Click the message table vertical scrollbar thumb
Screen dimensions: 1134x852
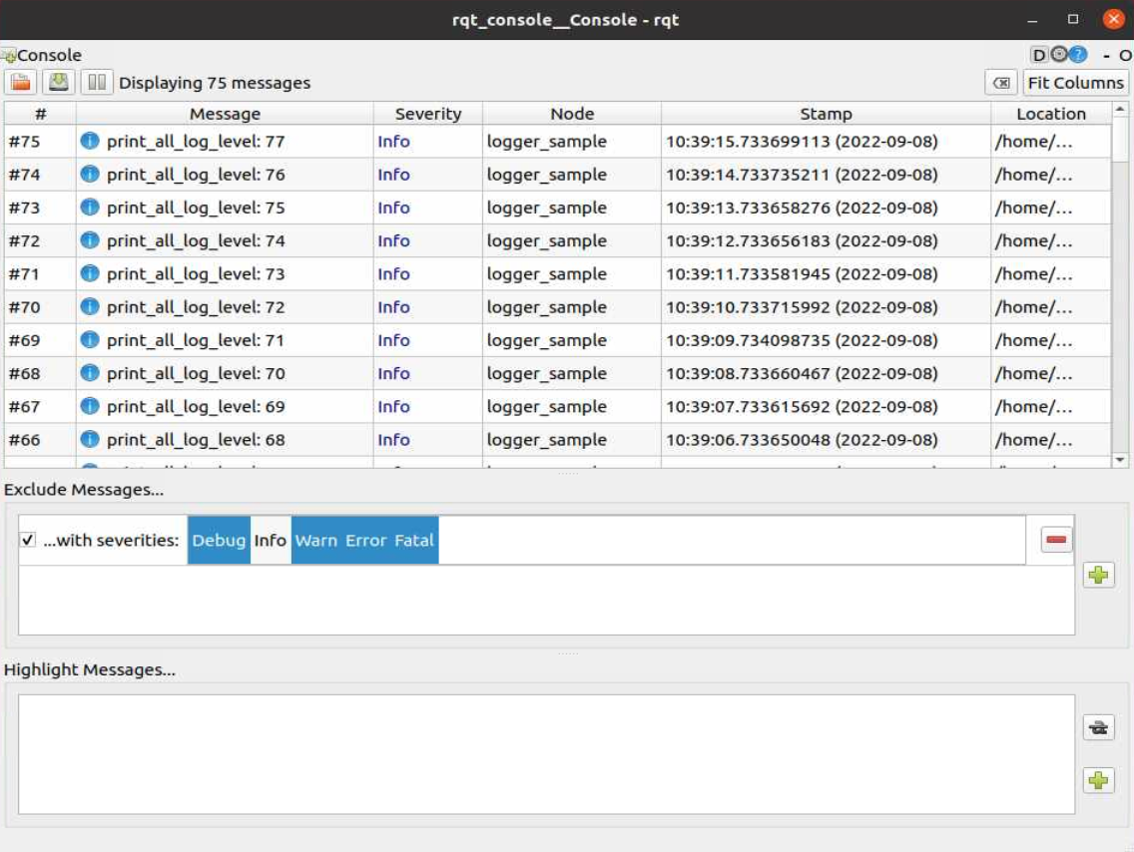click(x=1120, y=139)
